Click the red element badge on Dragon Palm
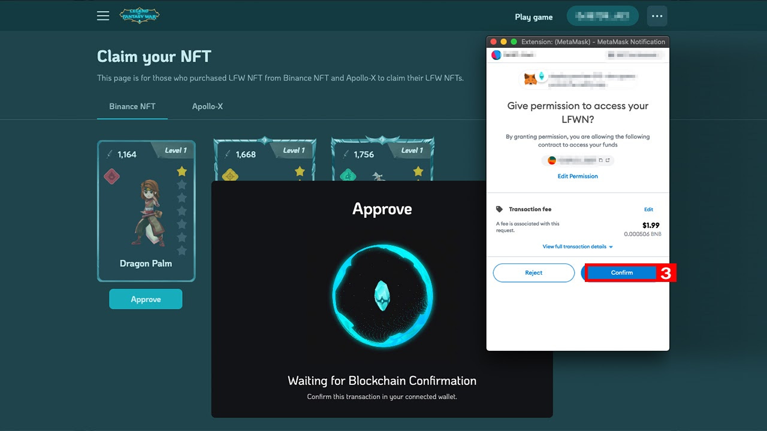 click(112, 176)
